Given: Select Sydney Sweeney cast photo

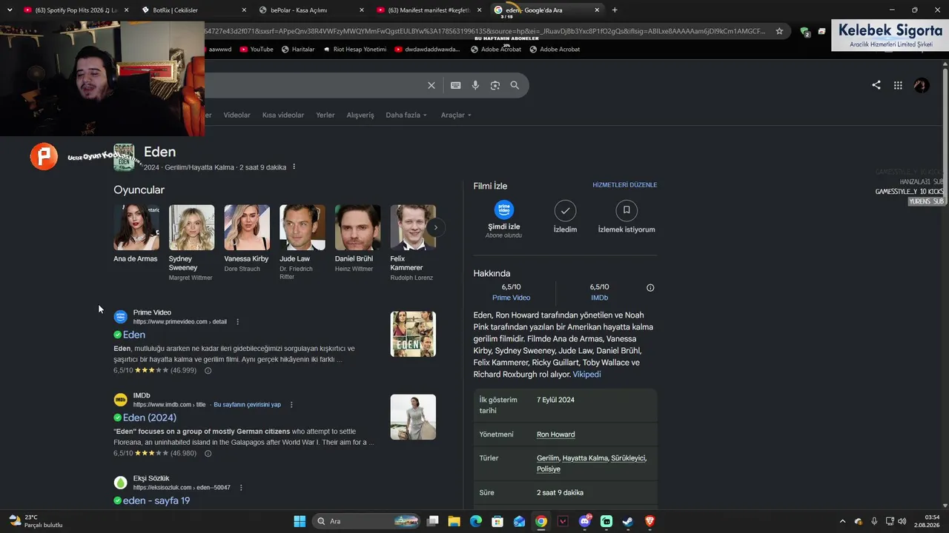Looking at the screenshot, I should [x=191, y=227].
